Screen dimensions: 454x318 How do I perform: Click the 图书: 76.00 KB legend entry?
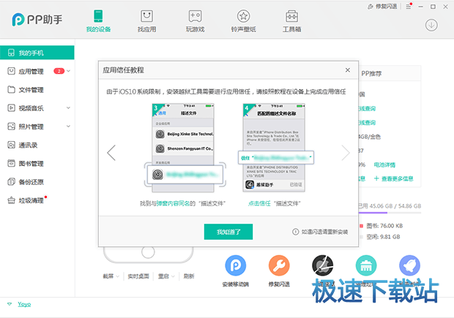382,226
